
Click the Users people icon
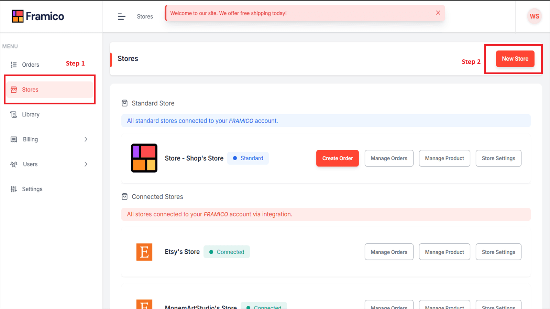click(x=14, y=164)
